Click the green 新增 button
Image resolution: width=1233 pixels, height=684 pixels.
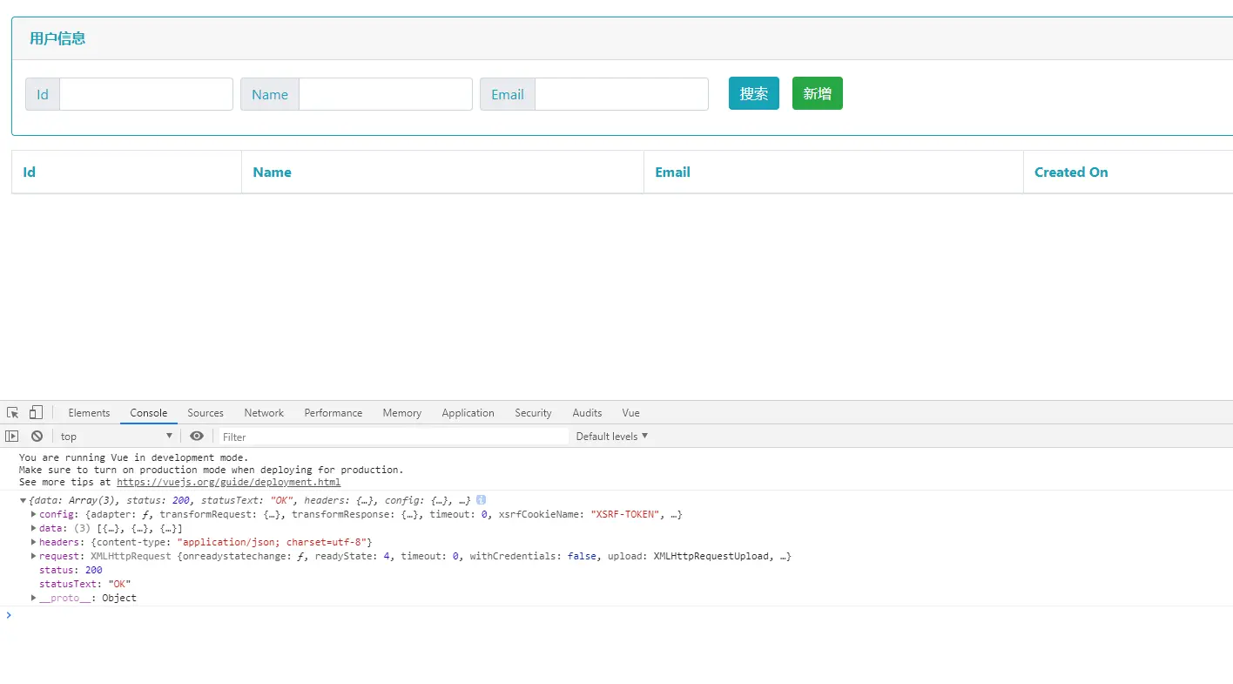pos(818,93)
